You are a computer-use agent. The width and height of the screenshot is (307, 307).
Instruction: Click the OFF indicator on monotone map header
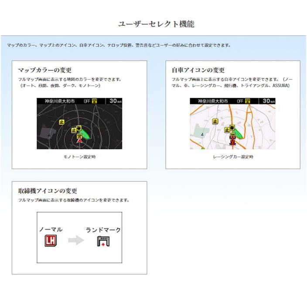(87, 101)
